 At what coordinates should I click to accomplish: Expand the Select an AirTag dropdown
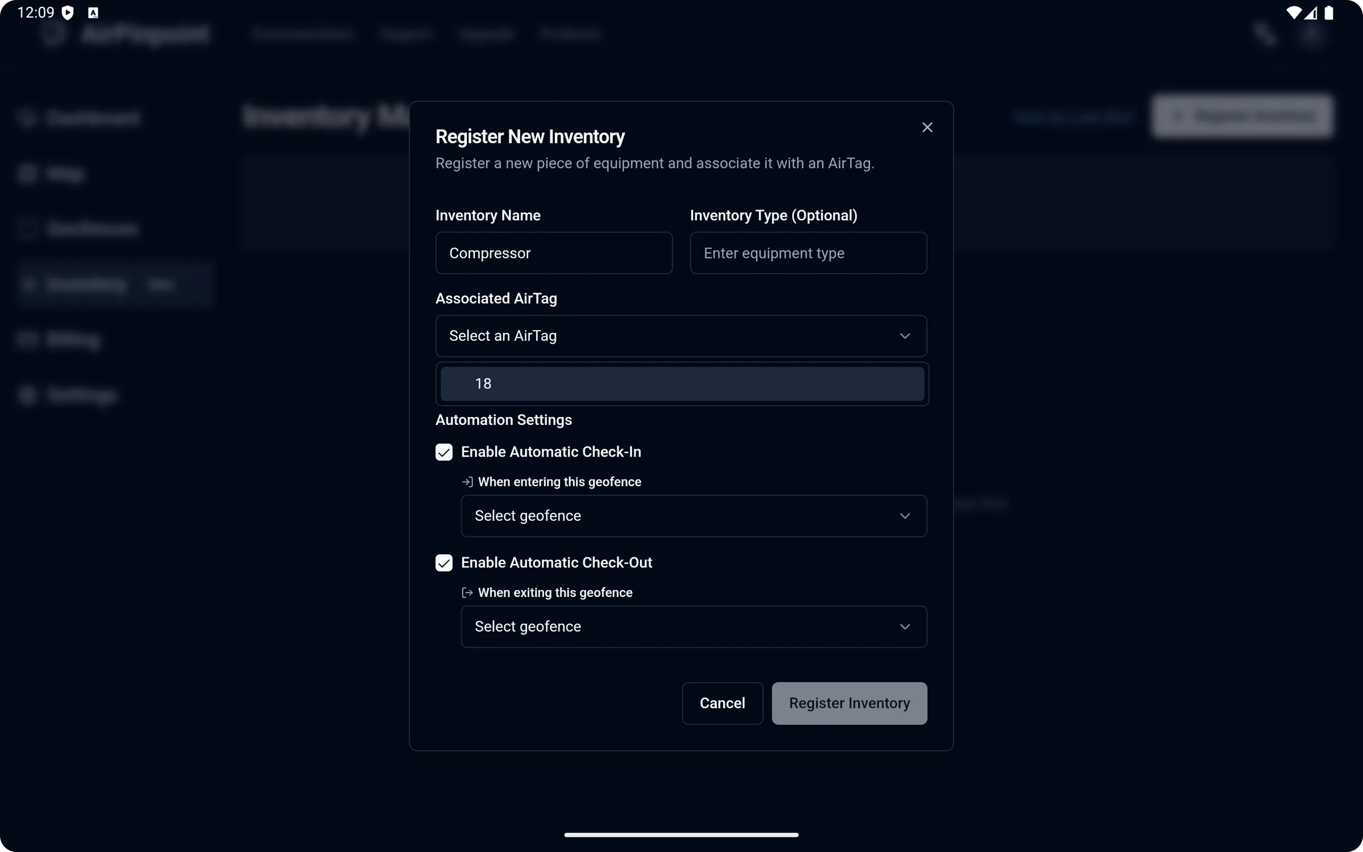click(x=681, y=336)
